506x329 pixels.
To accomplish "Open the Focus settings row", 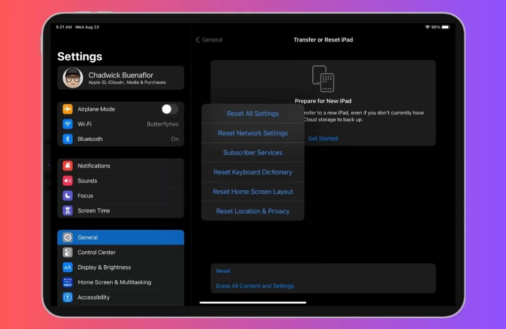I will [121, 196].
